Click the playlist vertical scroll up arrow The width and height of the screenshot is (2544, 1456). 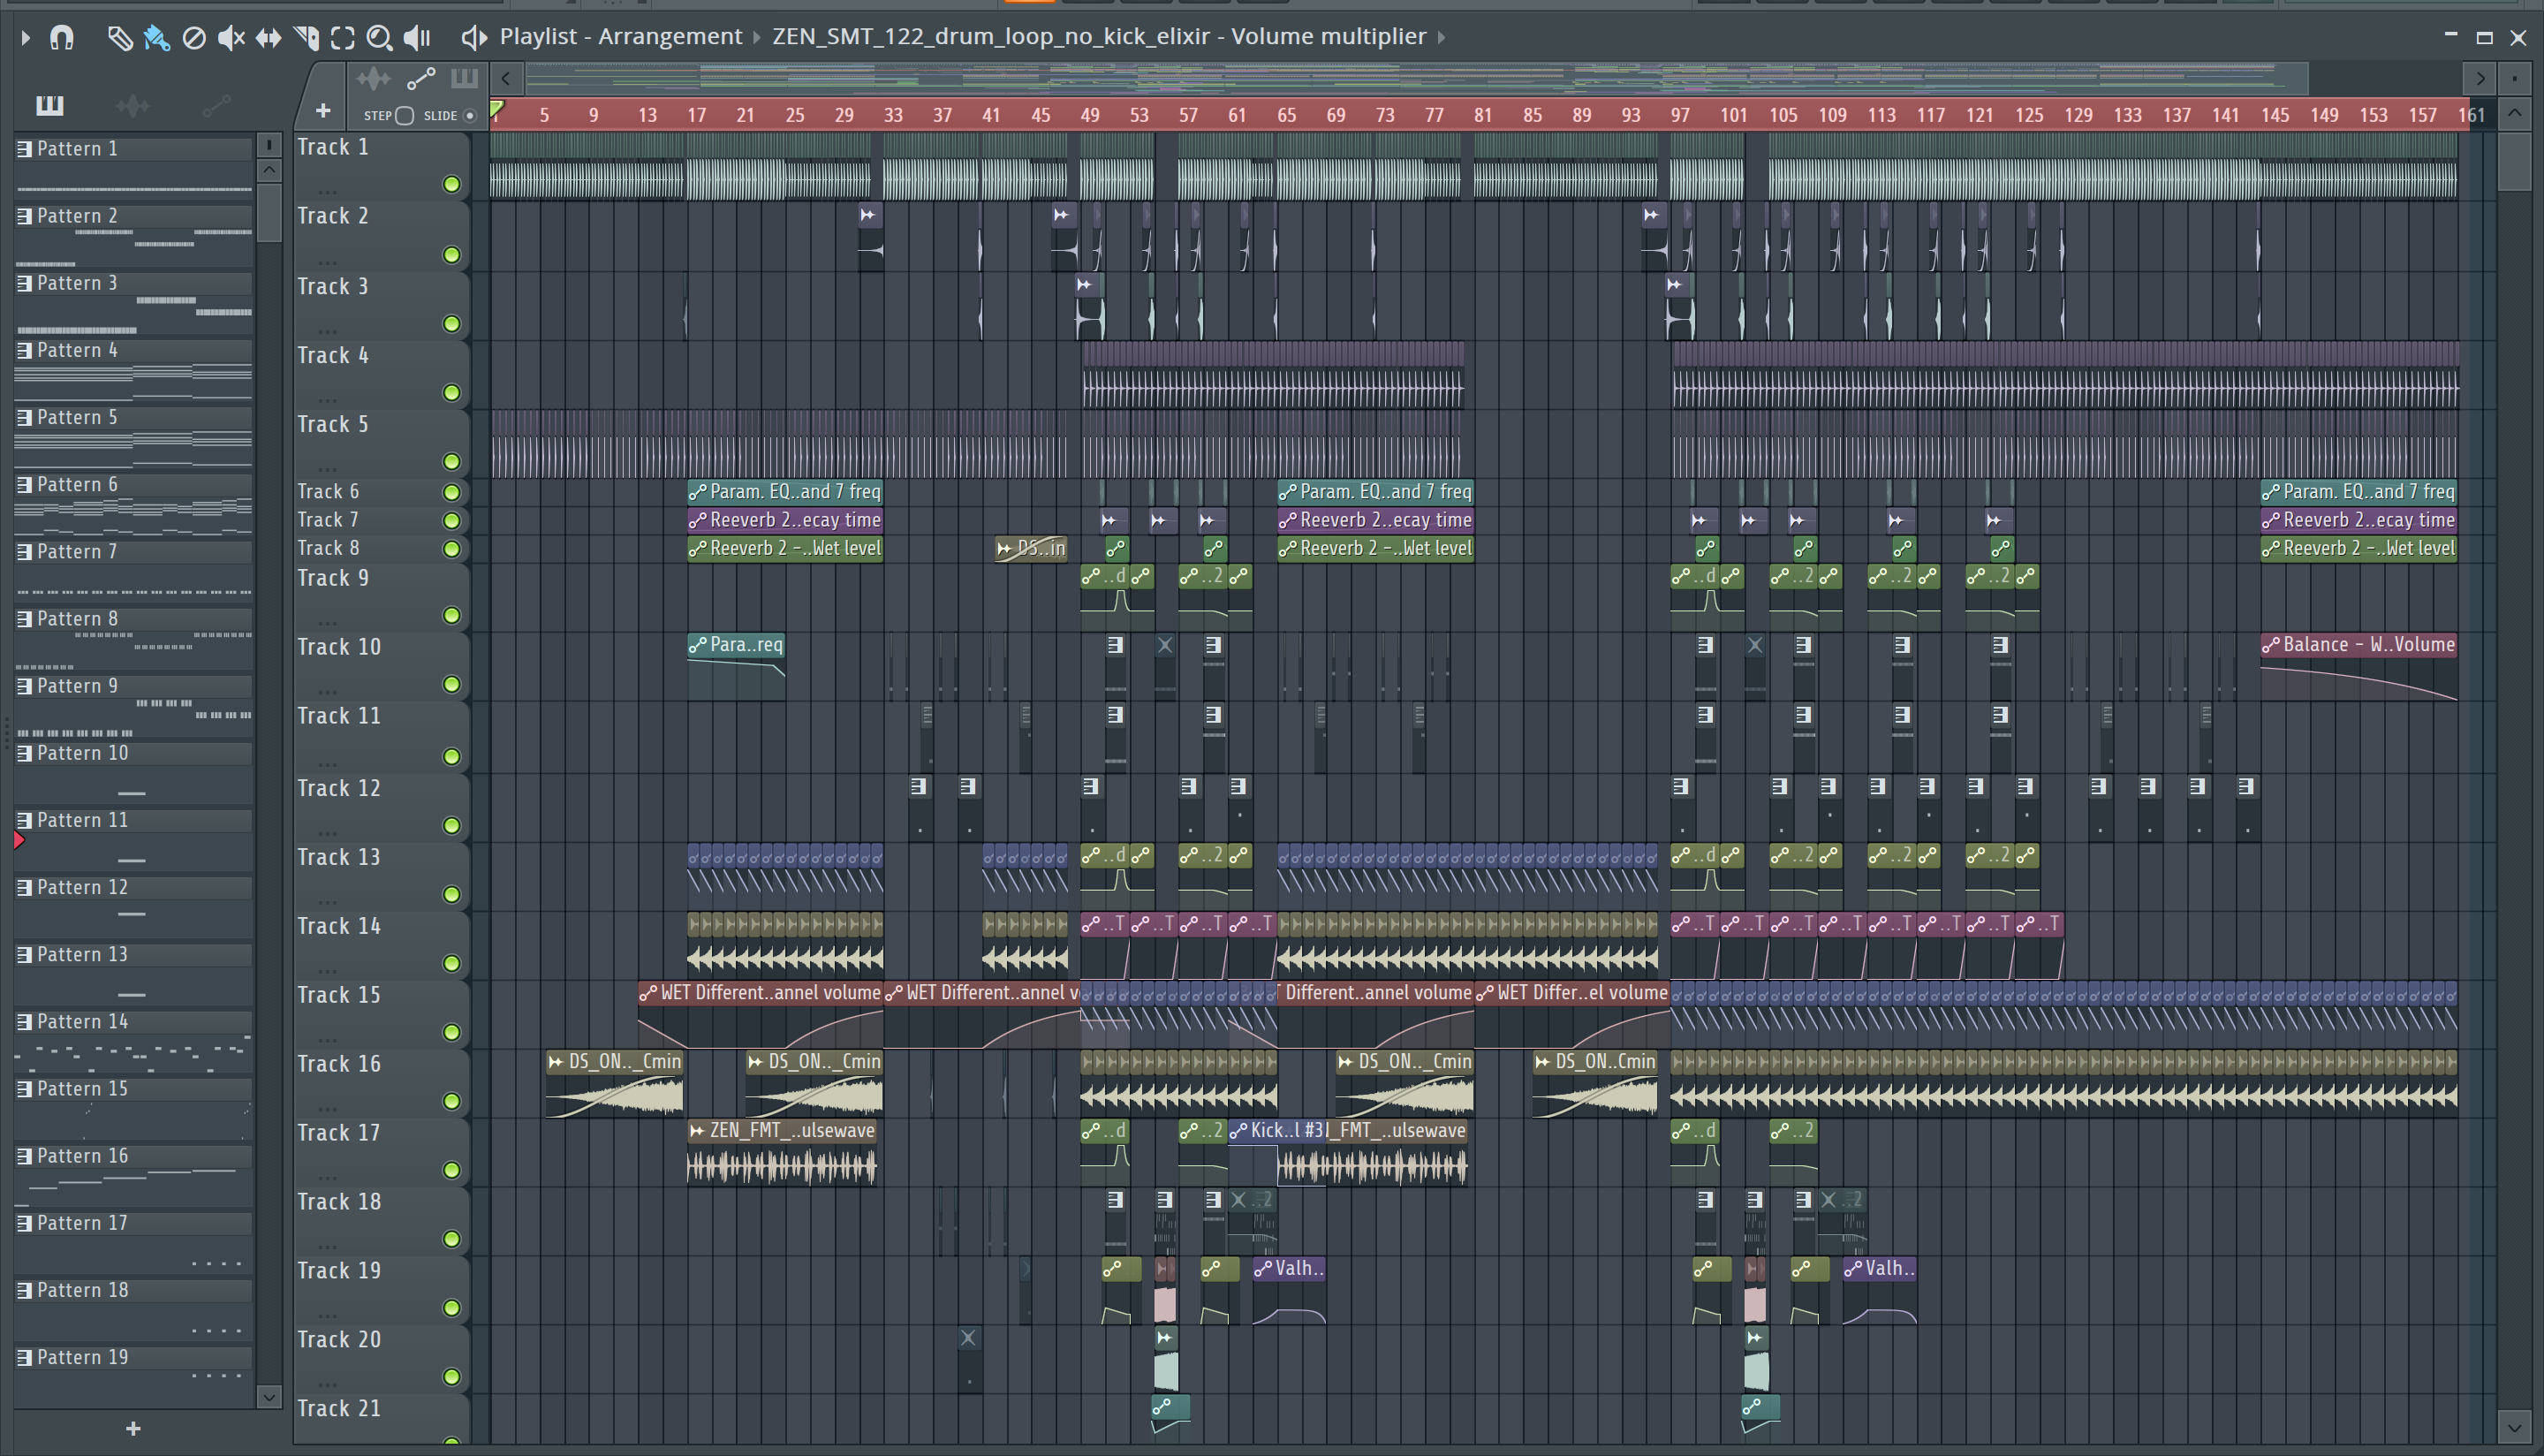(2515, 113)
